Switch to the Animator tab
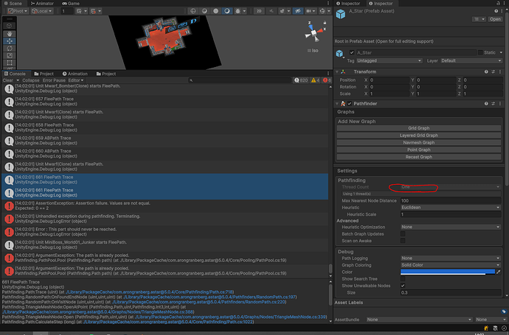 [42, 3]
